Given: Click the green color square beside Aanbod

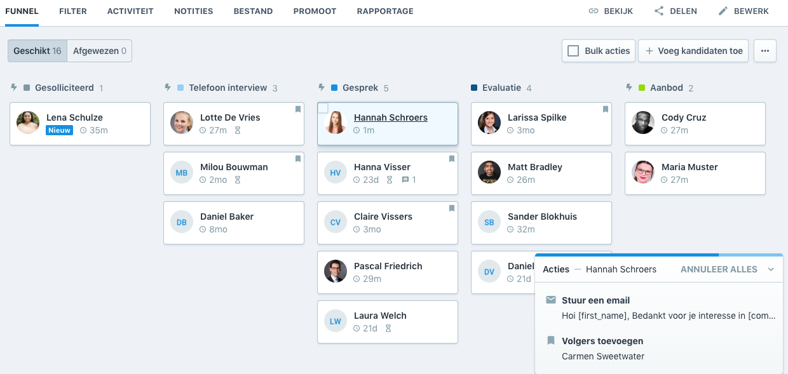Looking at the screenshot, I should (x=642, y=88).
